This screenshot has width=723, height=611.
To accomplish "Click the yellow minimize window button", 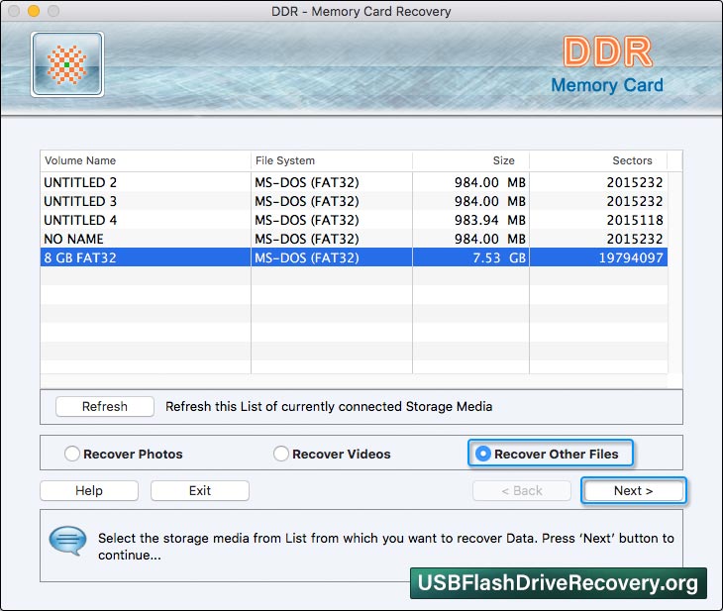I will pos(34,11).
